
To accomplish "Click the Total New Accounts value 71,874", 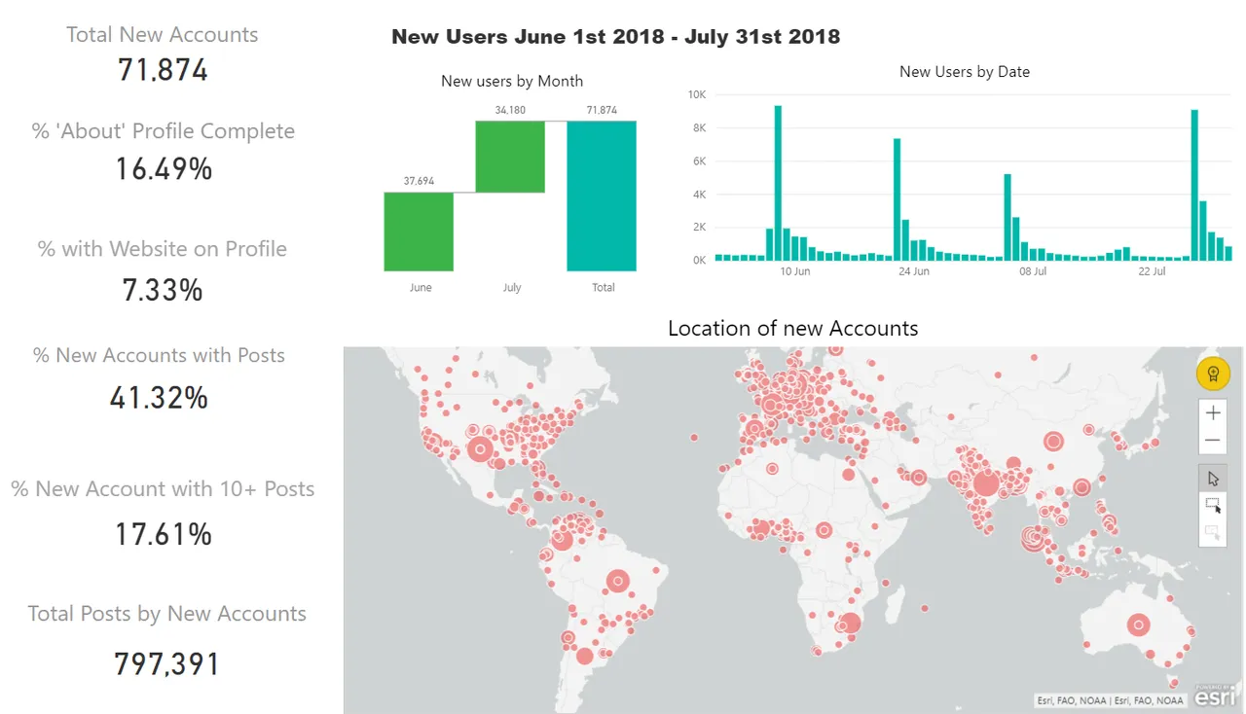I will (163, 70).
